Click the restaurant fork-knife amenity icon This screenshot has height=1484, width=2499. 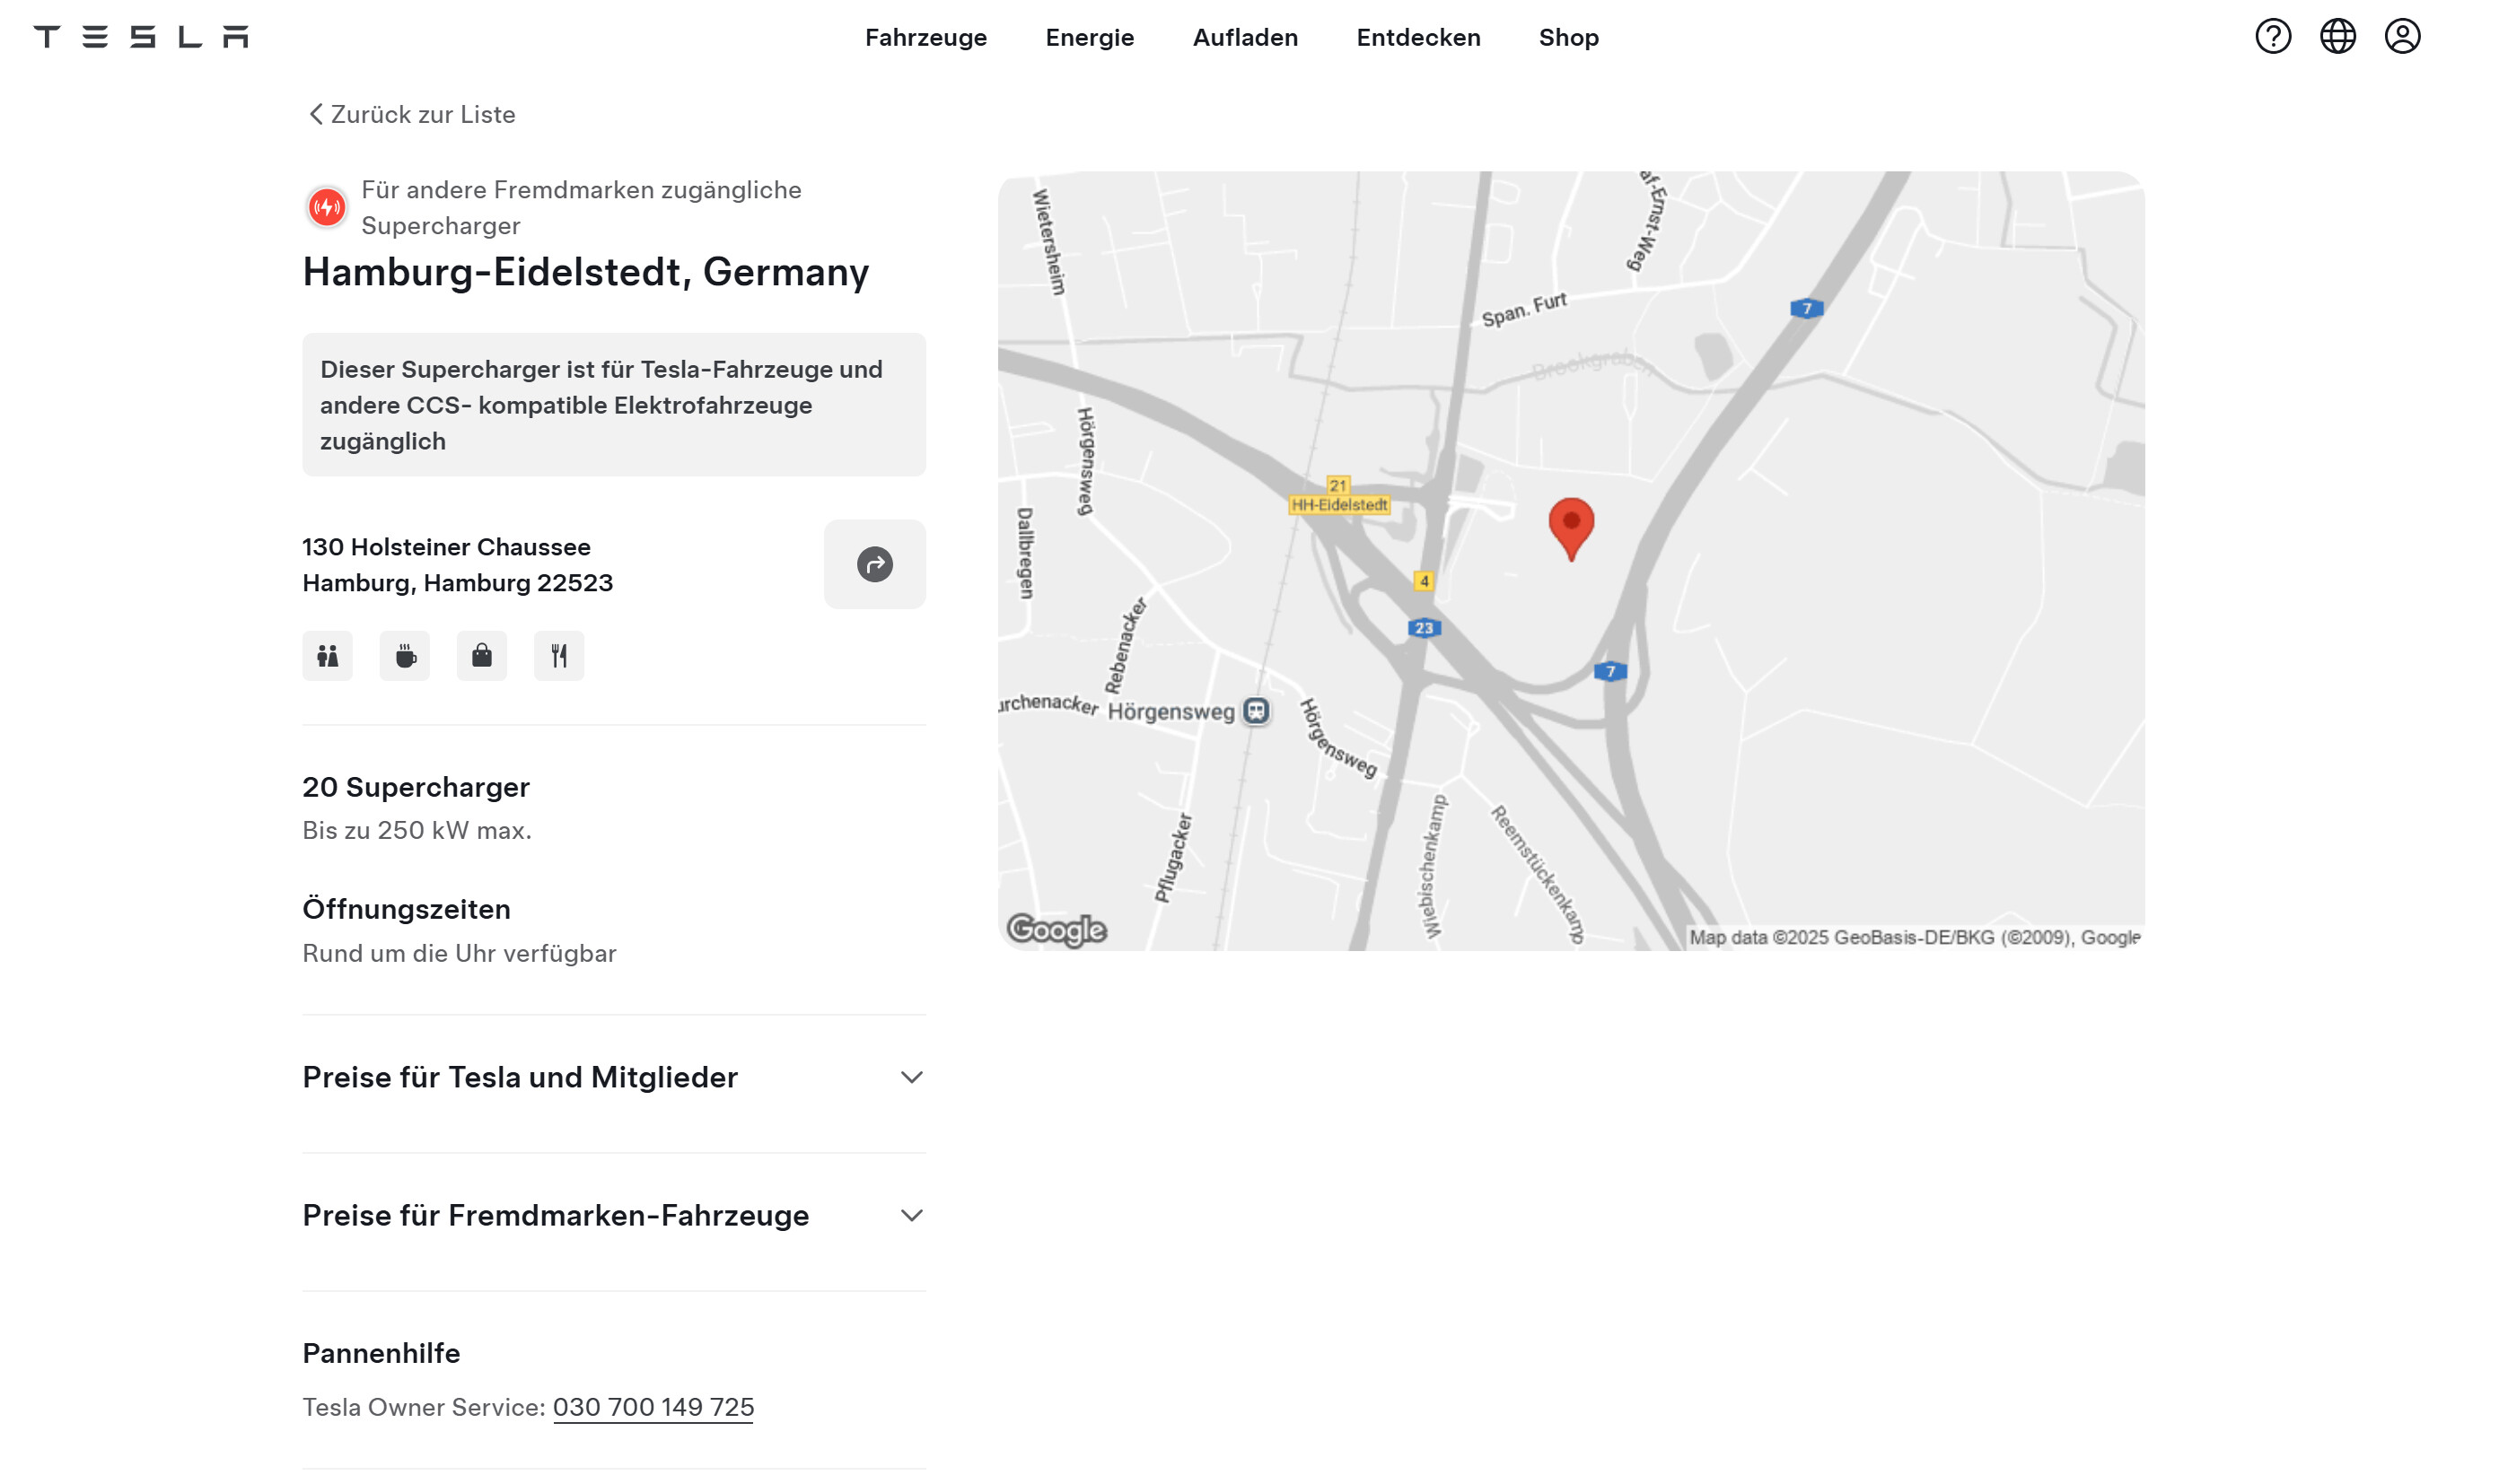pyautogui.click(x=558, y=656)
